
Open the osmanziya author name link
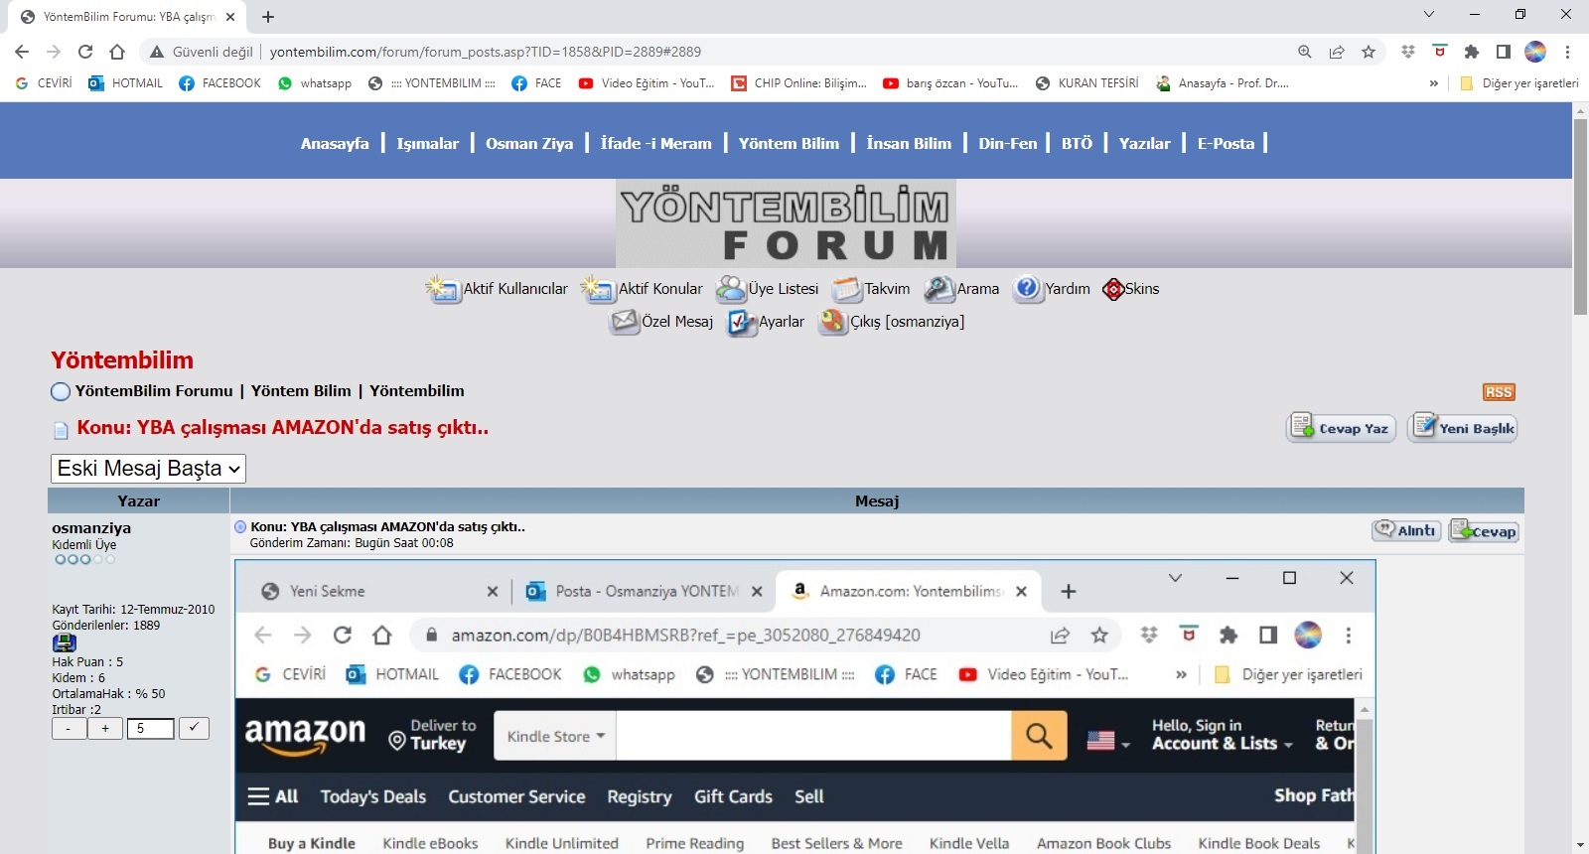click(91, 528)
